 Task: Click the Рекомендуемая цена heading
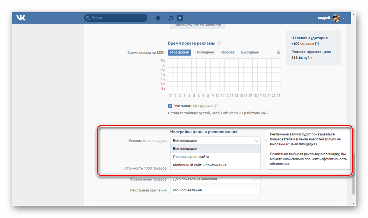(x=311, y=52)
